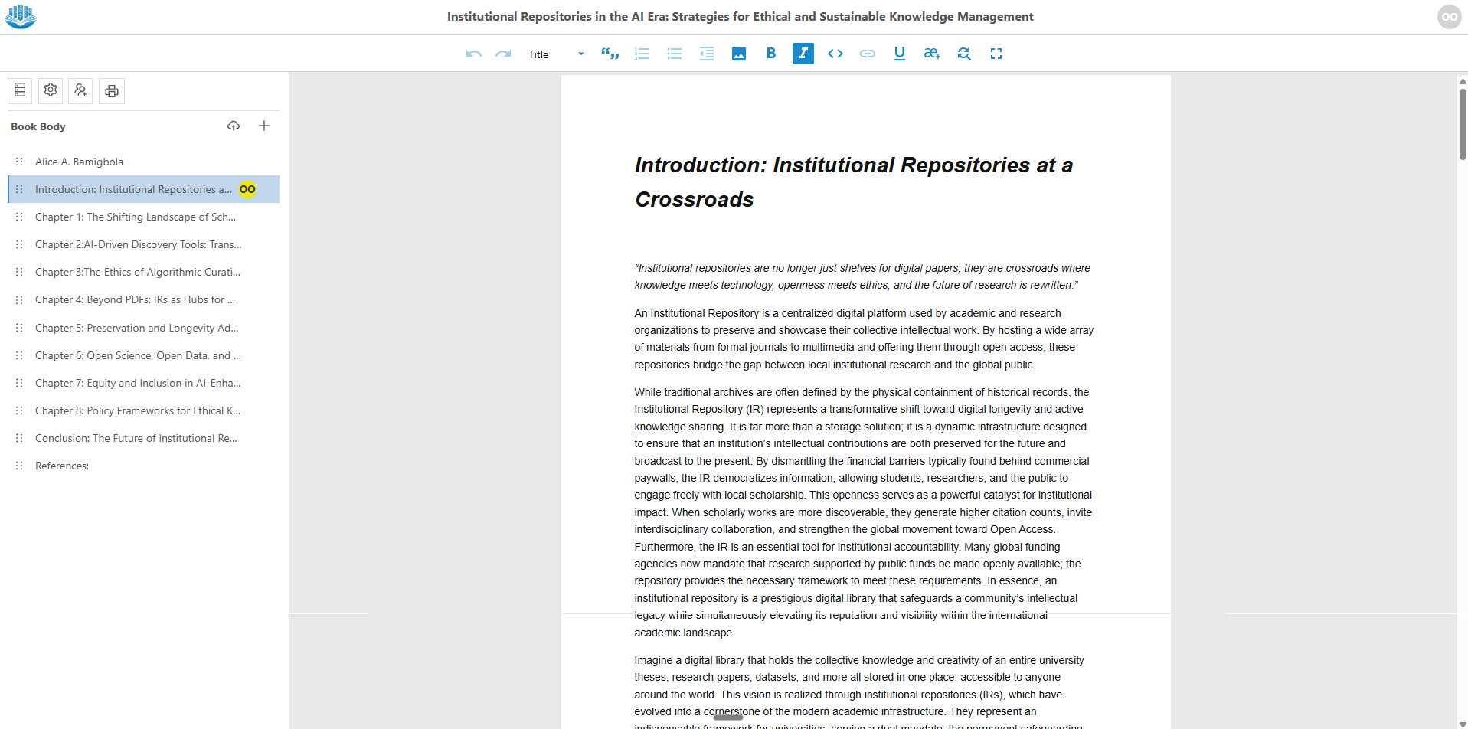Undo the last change

click(473, 54)
